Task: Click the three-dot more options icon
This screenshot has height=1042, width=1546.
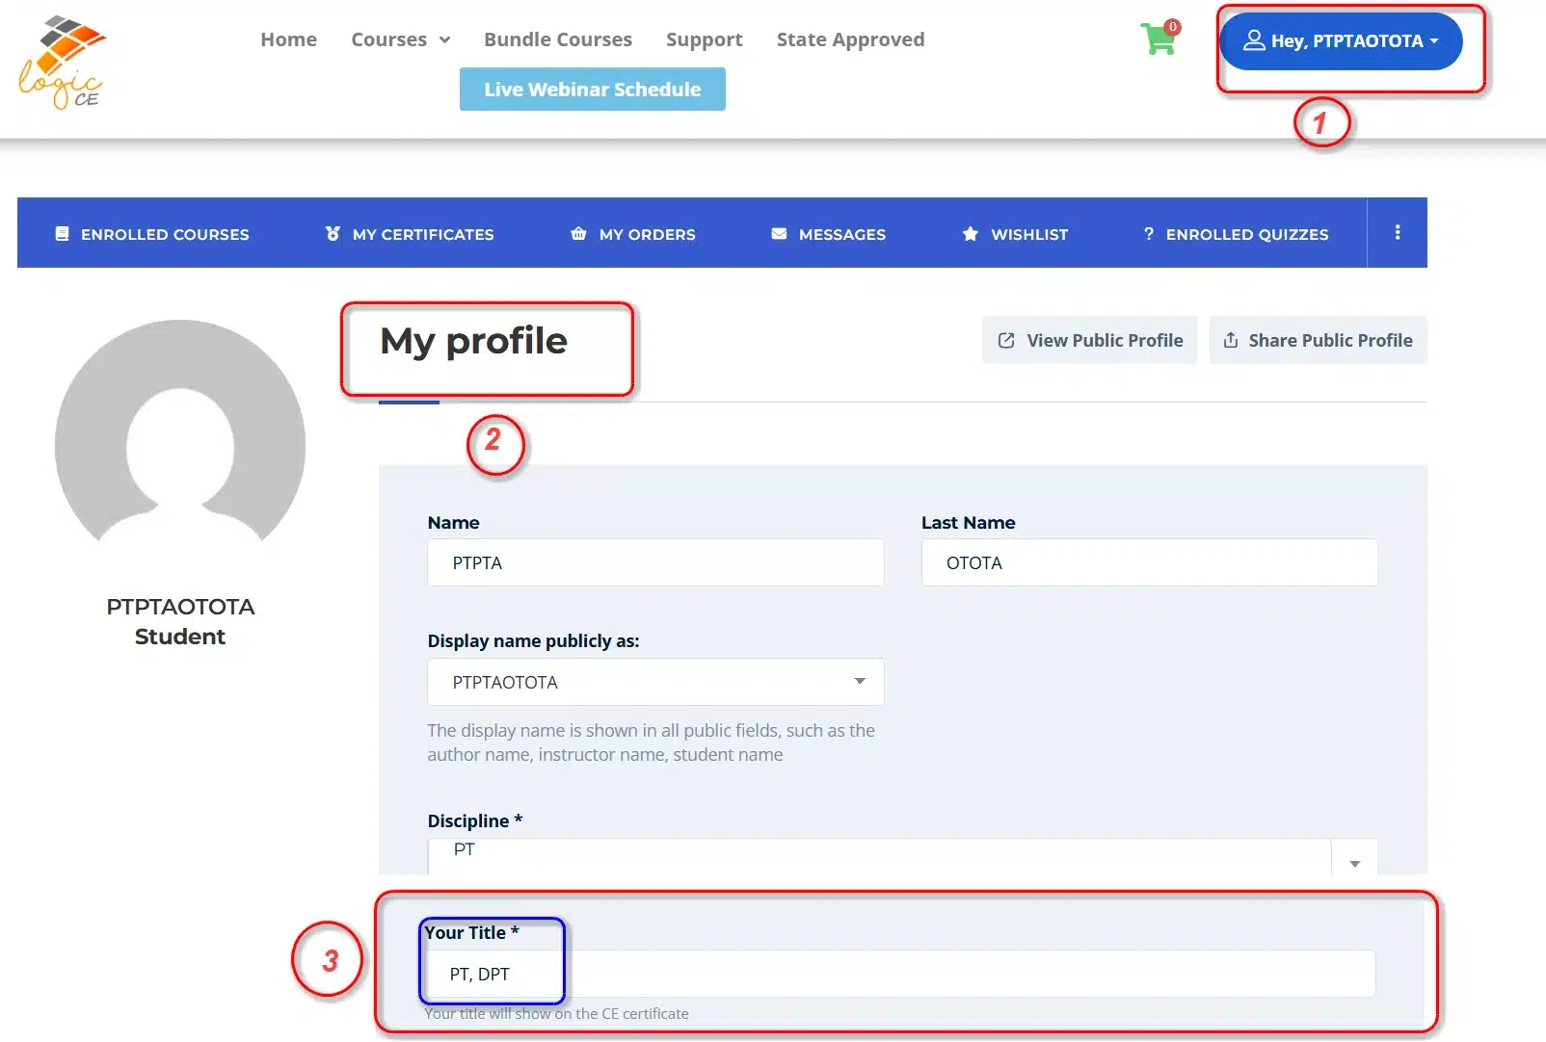Action: (x=1397, y=233)
